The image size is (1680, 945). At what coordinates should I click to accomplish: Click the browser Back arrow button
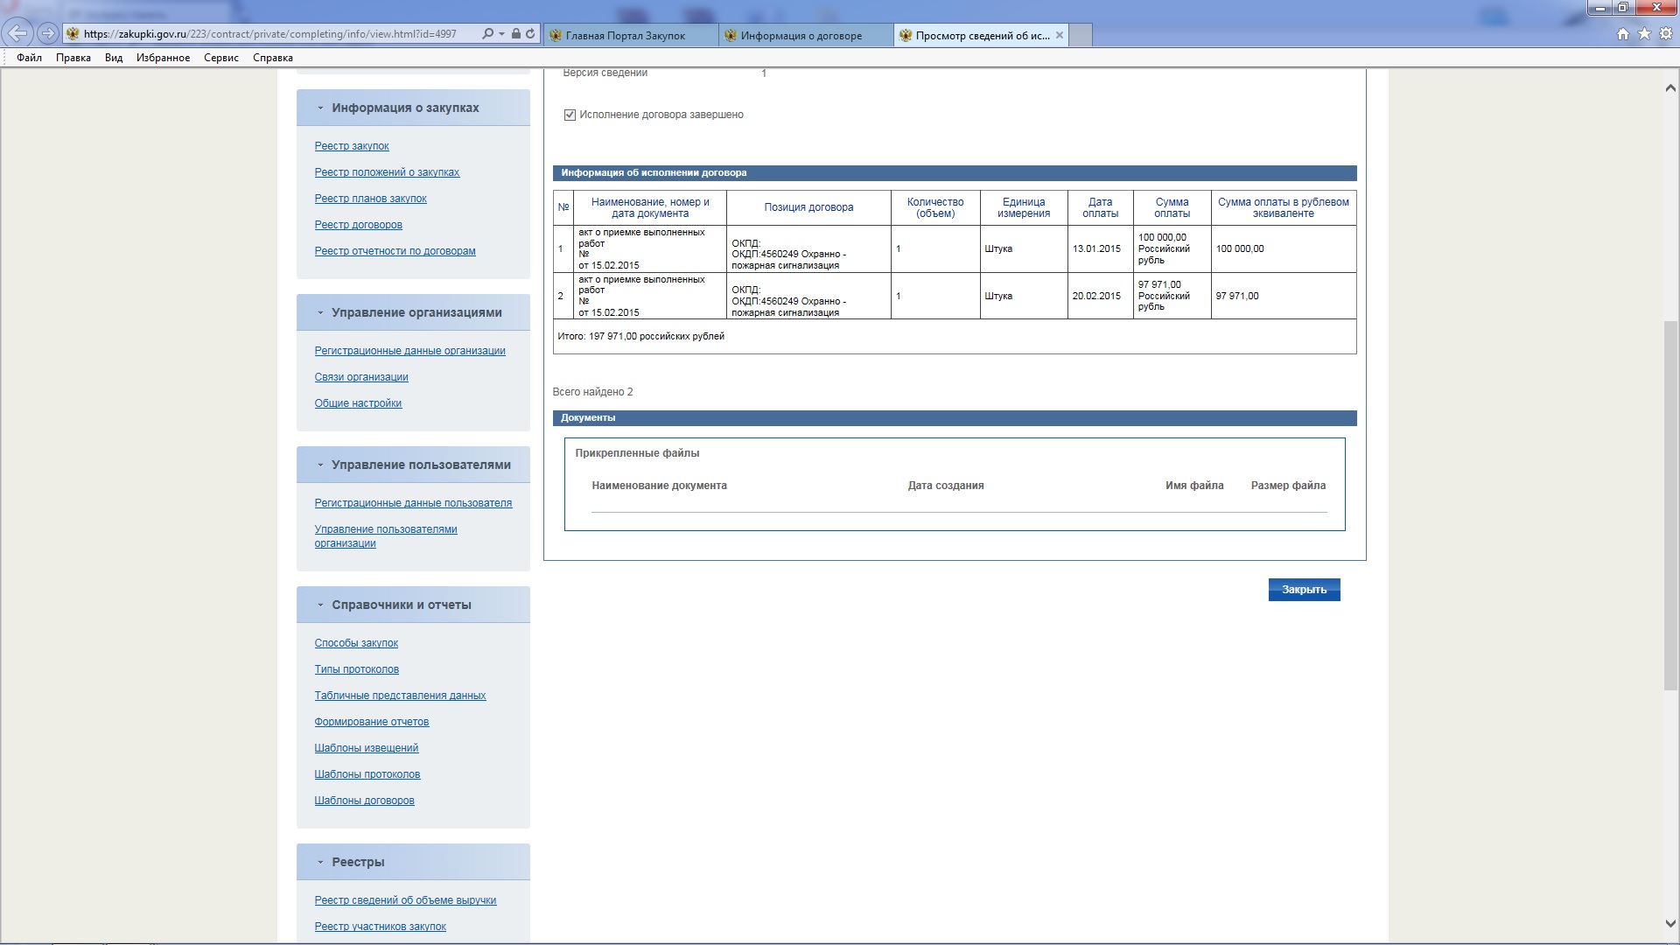coord(17,34)
